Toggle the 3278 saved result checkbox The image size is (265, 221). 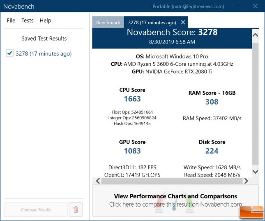tap(10, 53)
